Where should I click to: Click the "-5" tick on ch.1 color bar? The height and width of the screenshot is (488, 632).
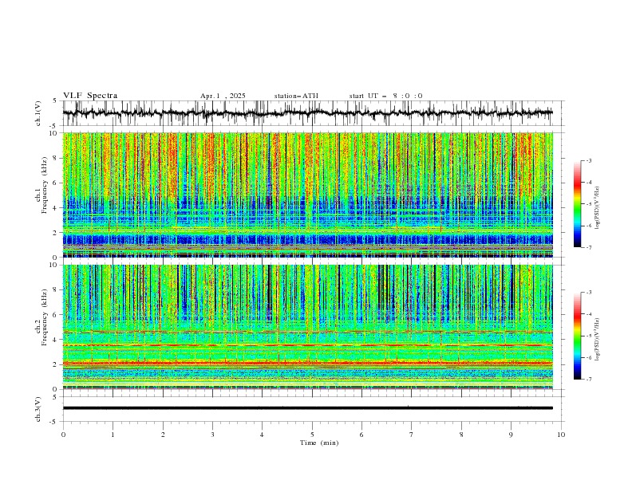click(x=589, y=204)
